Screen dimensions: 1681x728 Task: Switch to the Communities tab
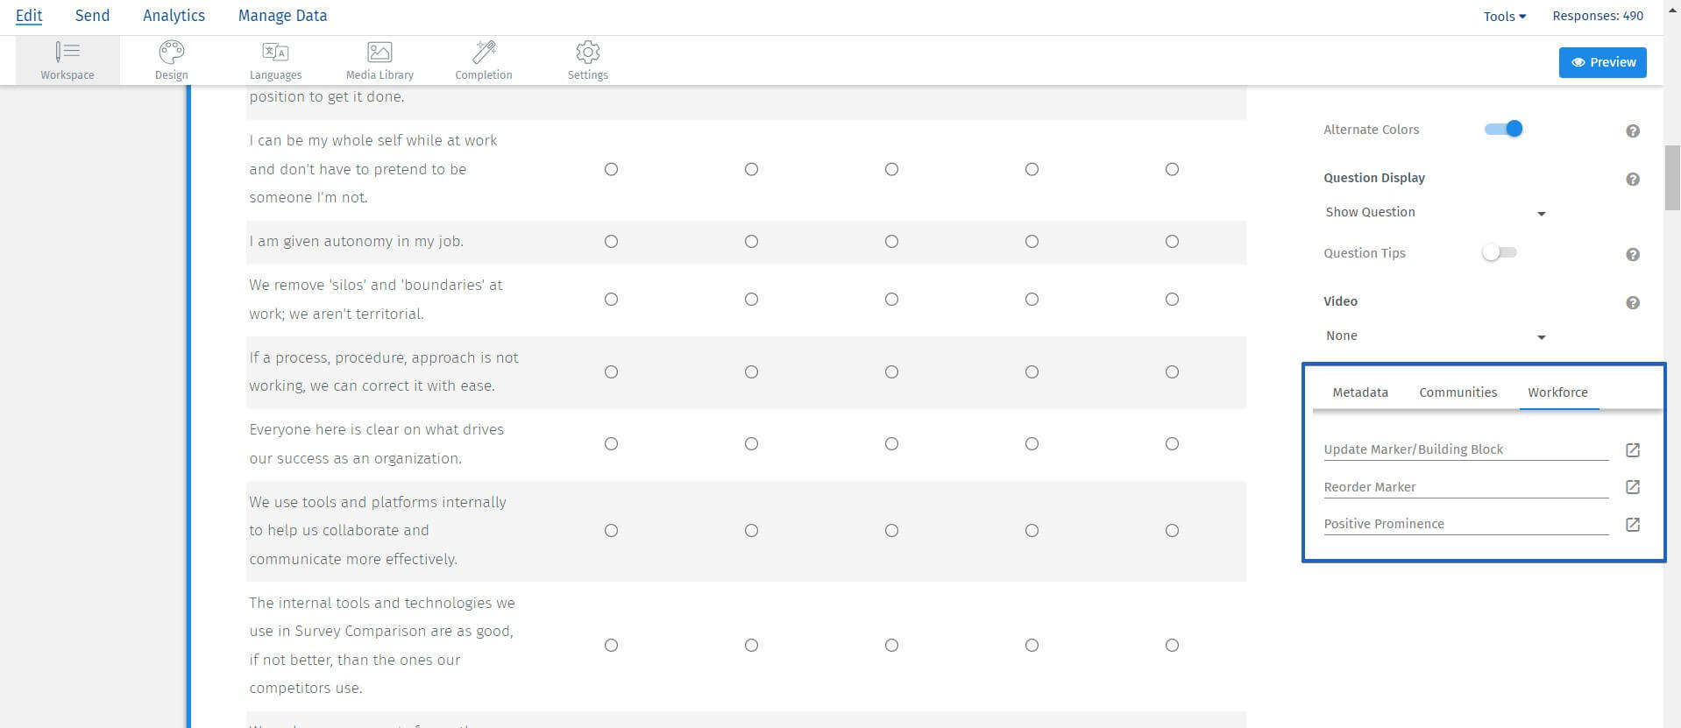[1458, 392]
